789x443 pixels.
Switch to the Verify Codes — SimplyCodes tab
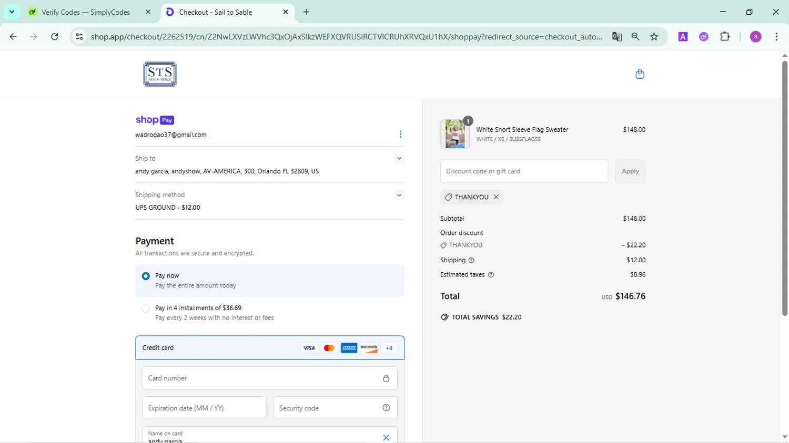86,12
